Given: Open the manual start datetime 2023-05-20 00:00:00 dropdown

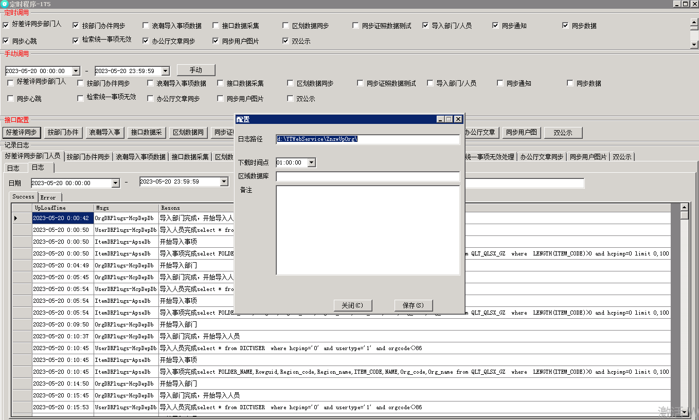Looking at the screenshot, I should coord(76,71).
